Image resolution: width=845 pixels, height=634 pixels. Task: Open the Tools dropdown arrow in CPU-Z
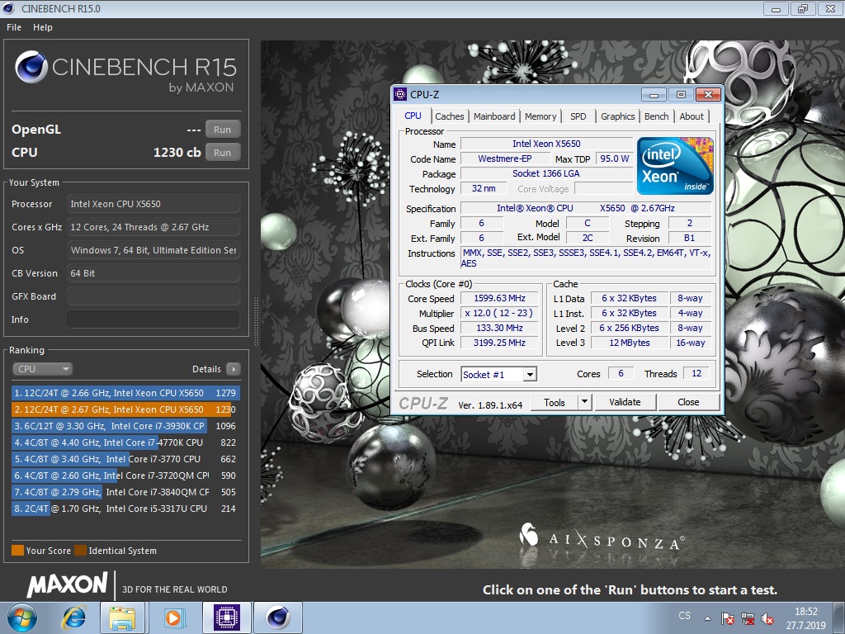(x=584, y=402)
